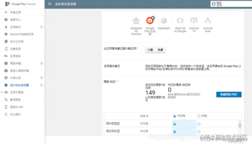Select the pricing and distribution globe icon
The image size is (252, 145).
pos(6,85)
